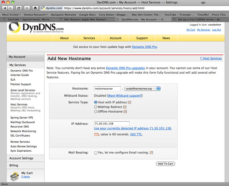Image resolution: width=229 pixels, height=186 pixels.
Task: Enable the Email routing checkbox
Action: coord(95,153)
